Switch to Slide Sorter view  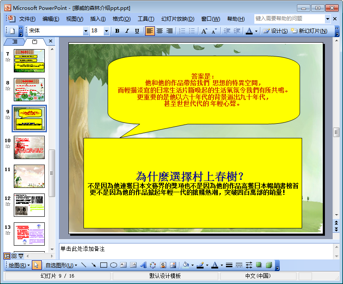[14, 256]
